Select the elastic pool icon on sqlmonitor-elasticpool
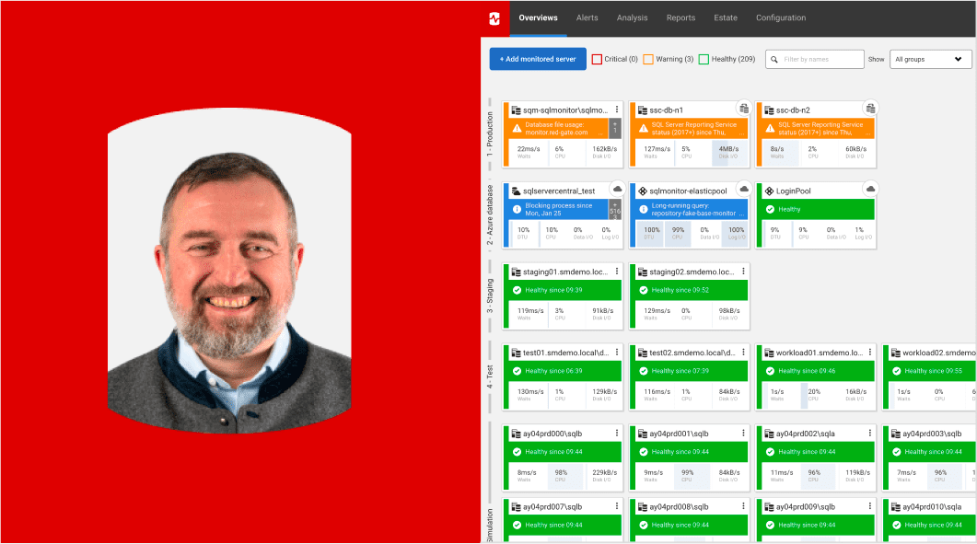The image size is (977, 544). 642,191
